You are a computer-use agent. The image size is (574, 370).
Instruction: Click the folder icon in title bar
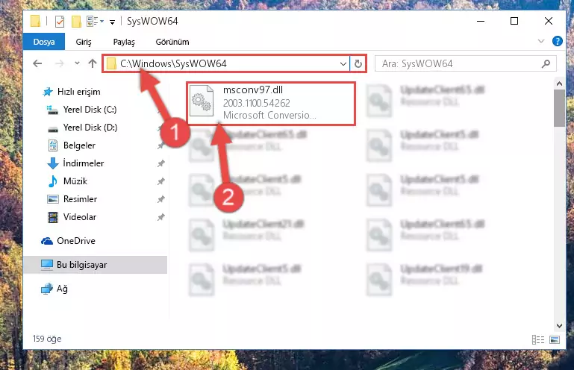click(x=35, y=21)
